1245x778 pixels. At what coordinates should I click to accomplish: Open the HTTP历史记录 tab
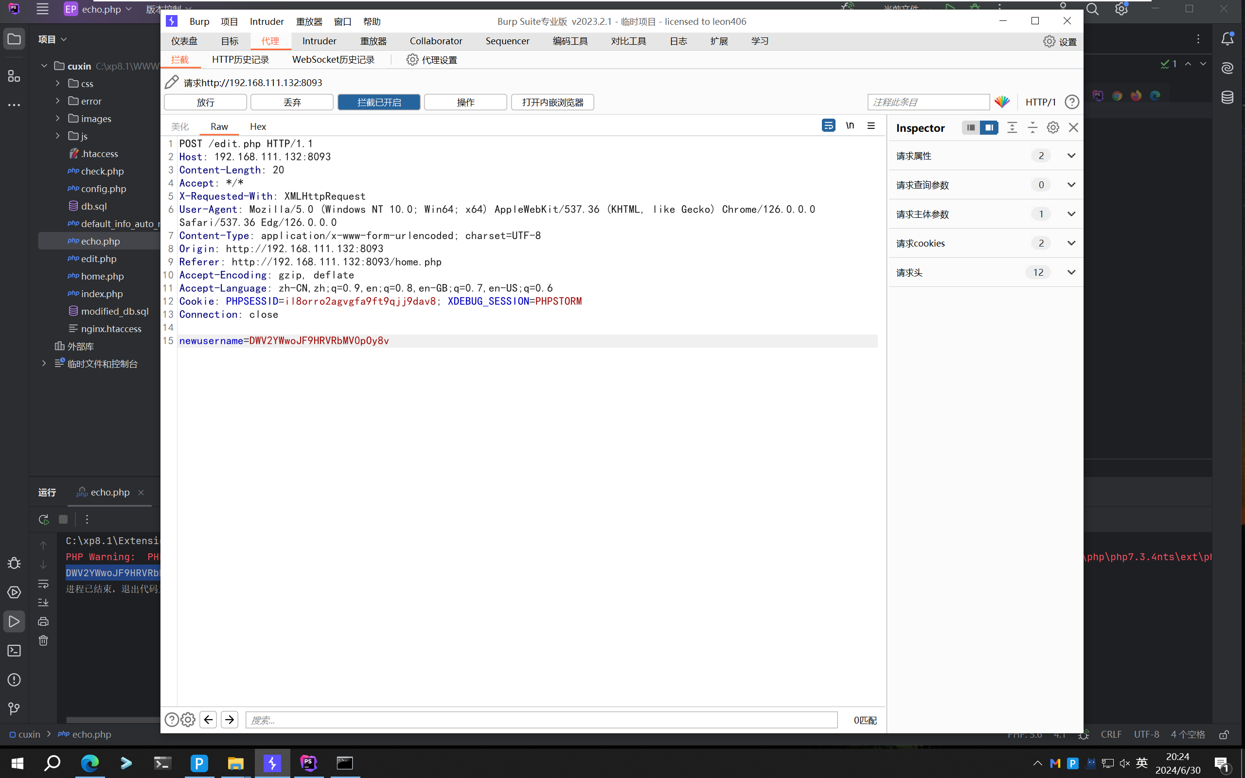240,60
